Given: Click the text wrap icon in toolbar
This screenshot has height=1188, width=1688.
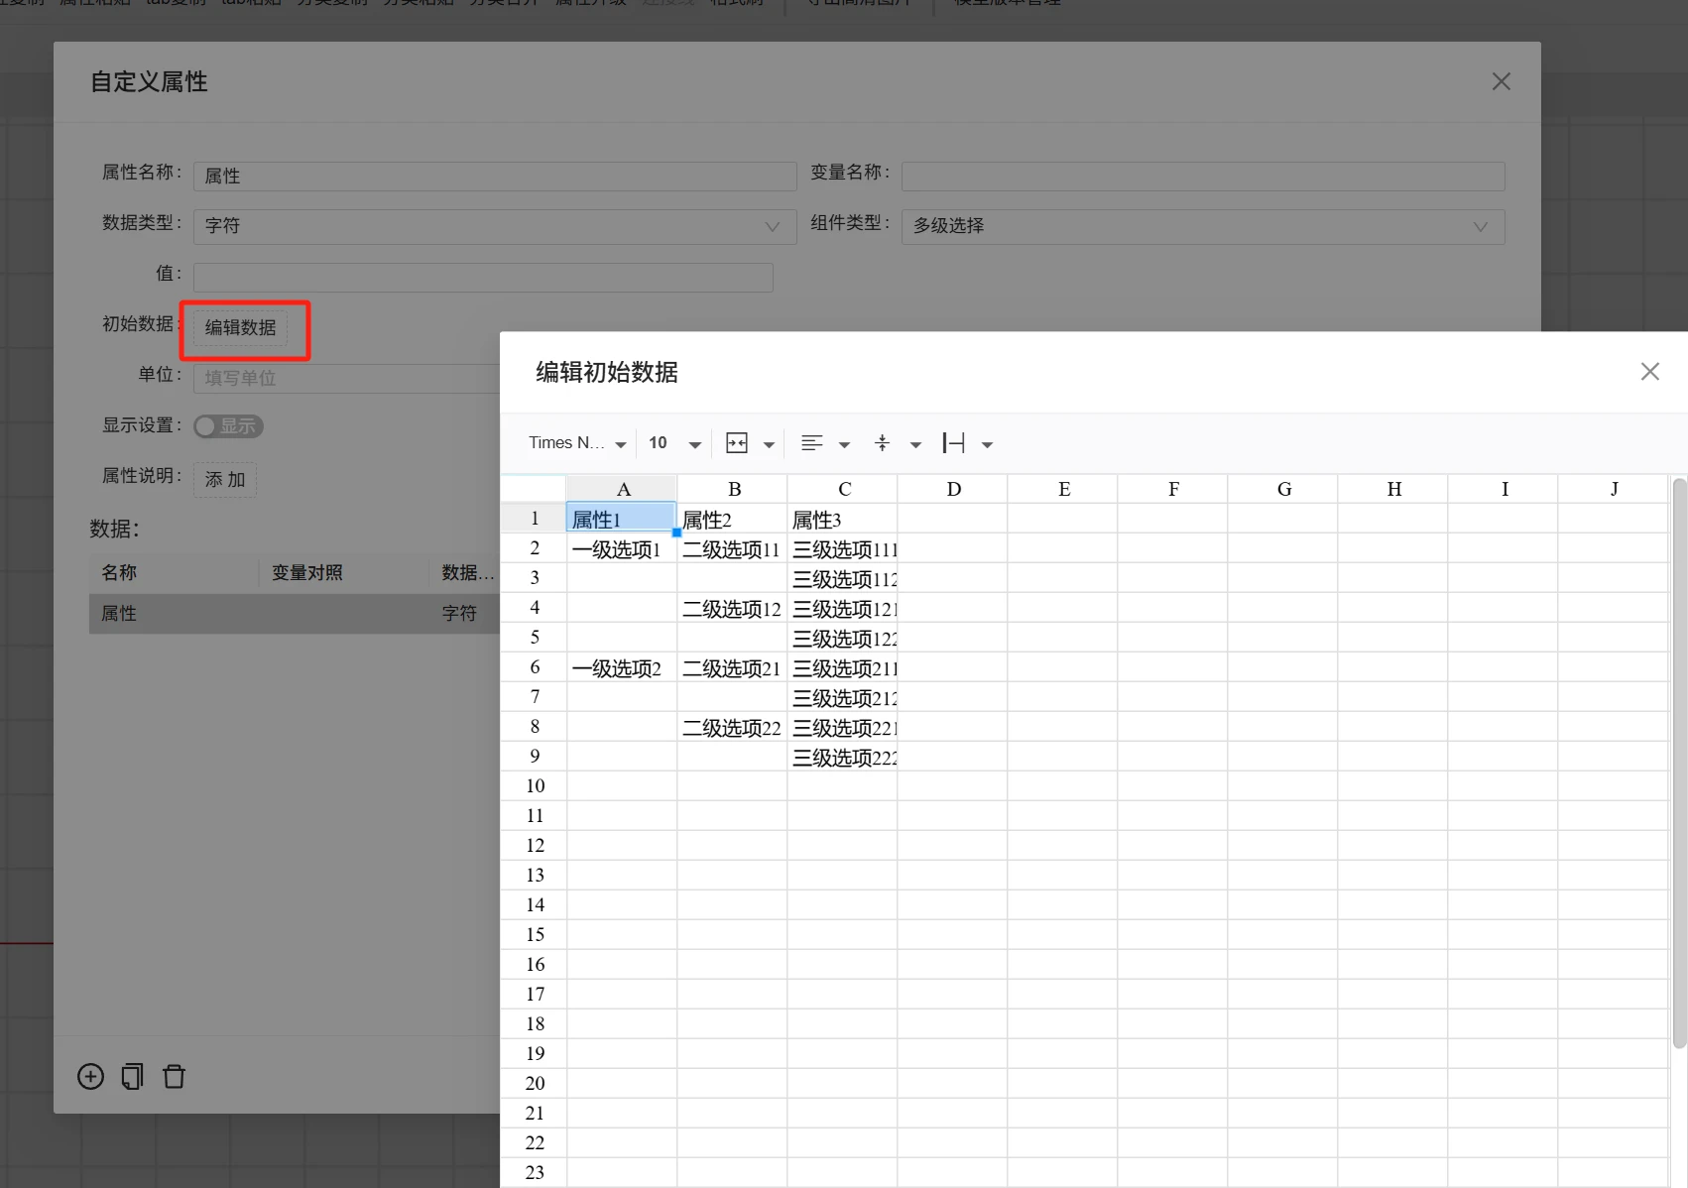Looking at the screenshot, I should pyautogui.click(x=953, y=443).
